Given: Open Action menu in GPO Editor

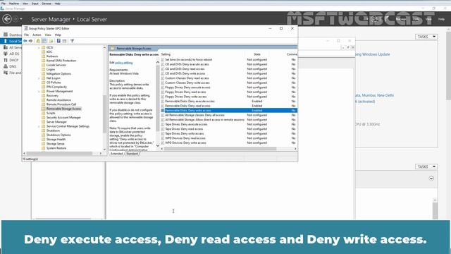Looking at the screenshot, I should pyautogui.click(x=37, y=35).
